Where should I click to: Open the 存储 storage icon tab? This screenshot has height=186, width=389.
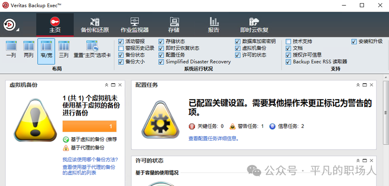[x=174, y=25]
